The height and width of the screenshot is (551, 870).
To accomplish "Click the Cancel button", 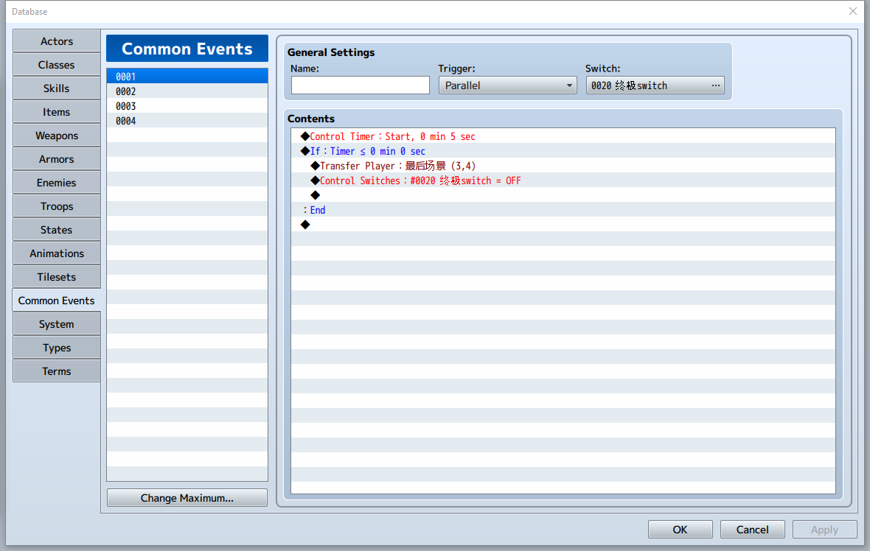I will (752, 530).
